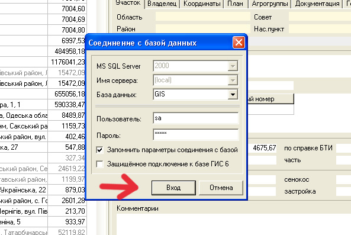Select table cell 590338,47
Viewport: 351px width, 235px height.
coord(67,105)
